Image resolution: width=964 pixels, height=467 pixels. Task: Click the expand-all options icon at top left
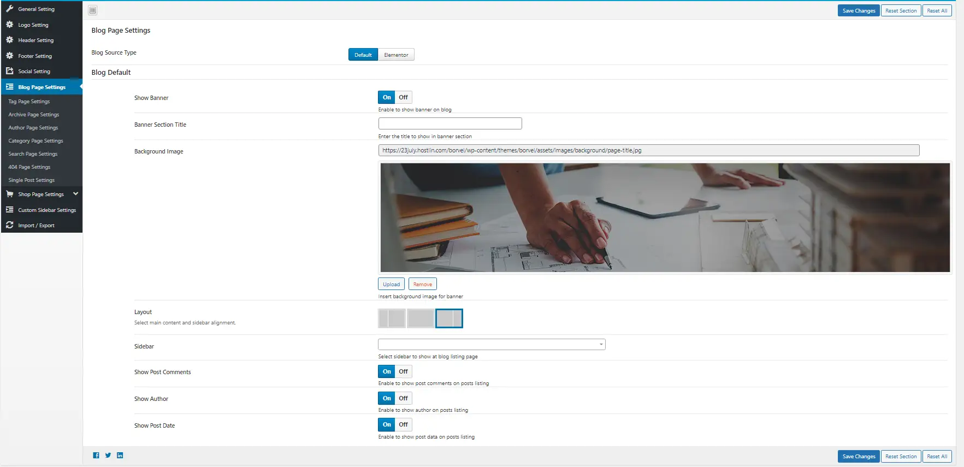point(93,10)
